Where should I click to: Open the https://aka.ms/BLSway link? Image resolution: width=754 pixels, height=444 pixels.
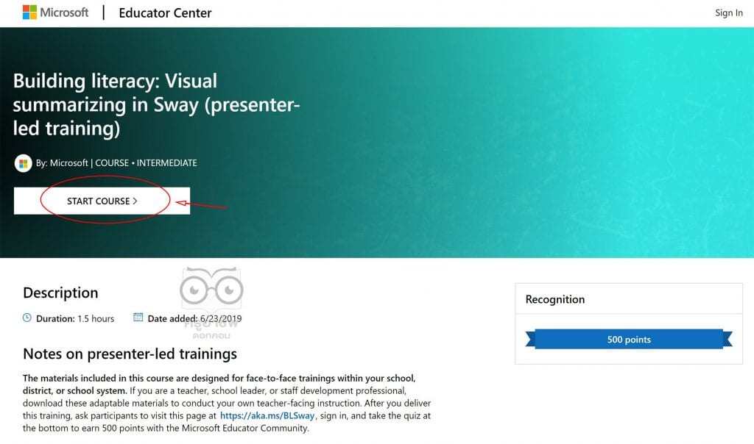coord(267,415)
